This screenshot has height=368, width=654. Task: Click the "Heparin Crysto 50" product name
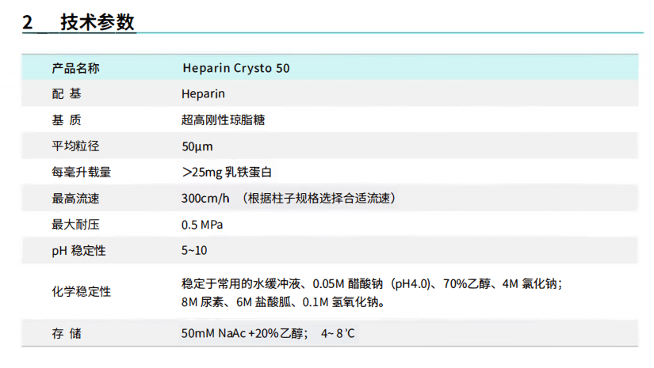[x=235, y=68]
